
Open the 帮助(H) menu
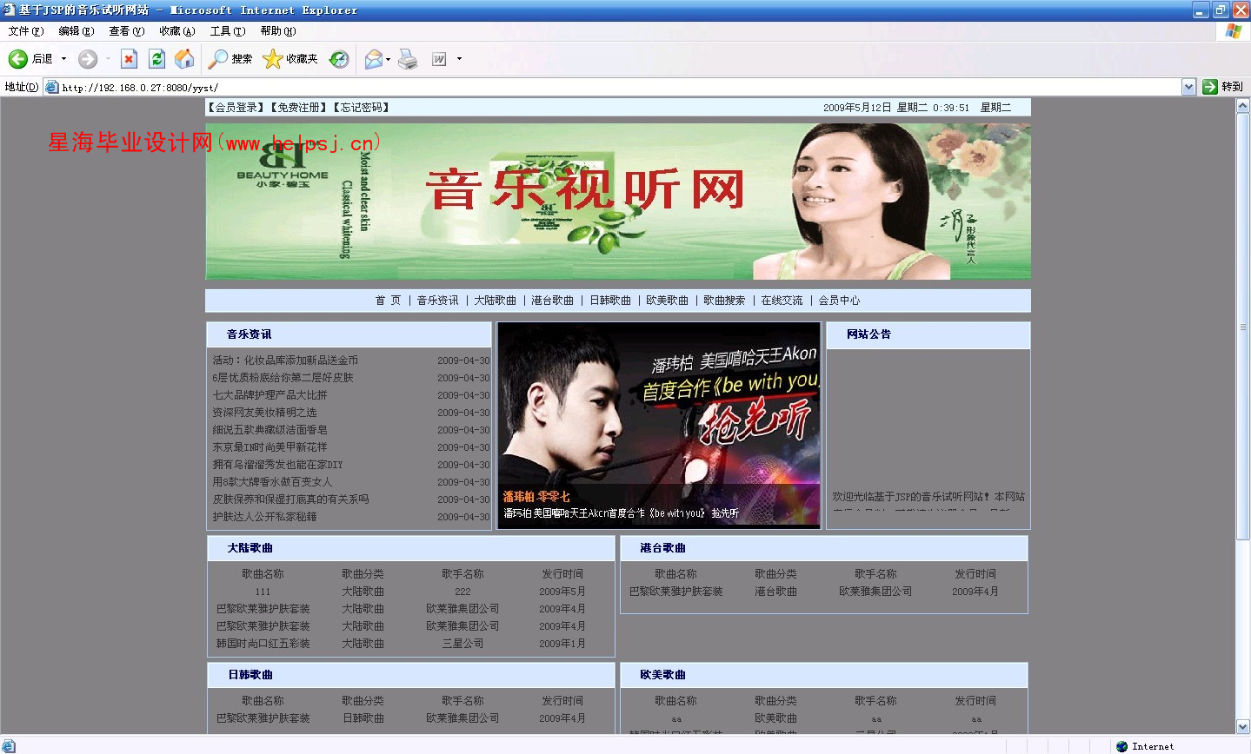[278, 31]
